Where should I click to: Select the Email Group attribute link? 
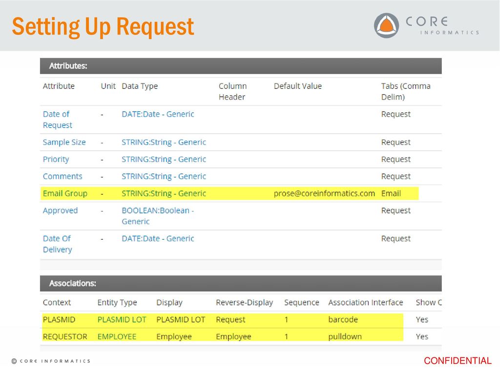pos(65,193)
